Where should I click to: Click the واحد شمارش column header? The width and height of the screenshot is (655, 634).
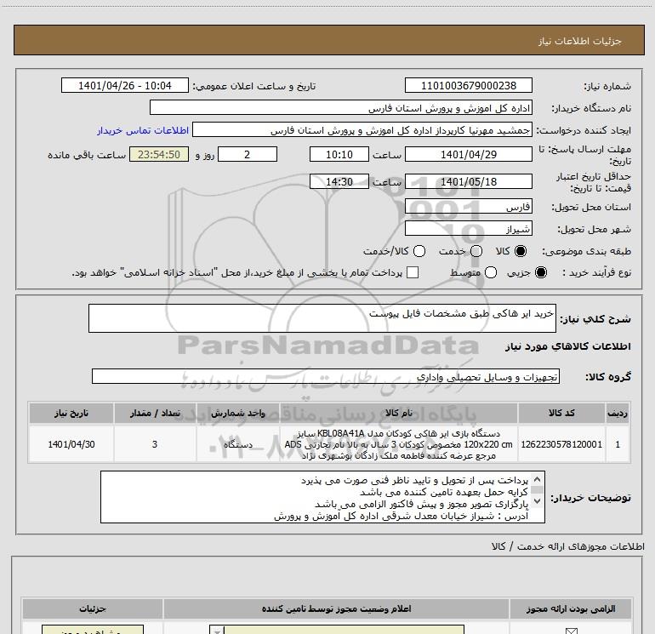tap(237, 414)
